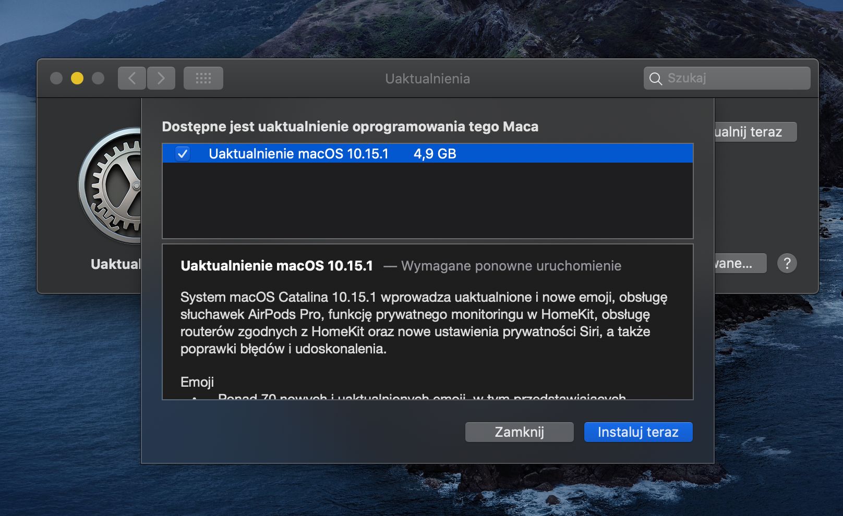Click 'Wymagane ponowne uruchomienie' note

click(511, 266)
